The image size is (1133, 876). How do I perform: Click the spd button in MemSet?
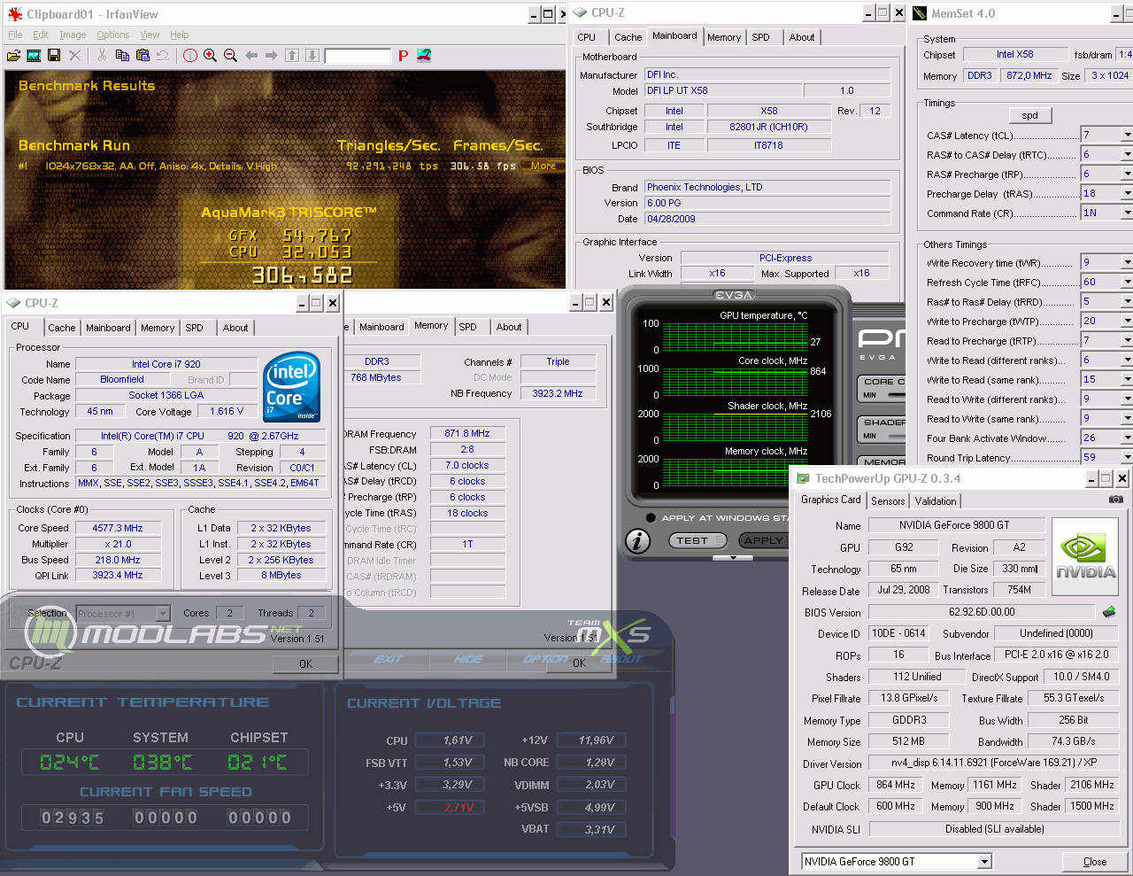pos(1030,115)
